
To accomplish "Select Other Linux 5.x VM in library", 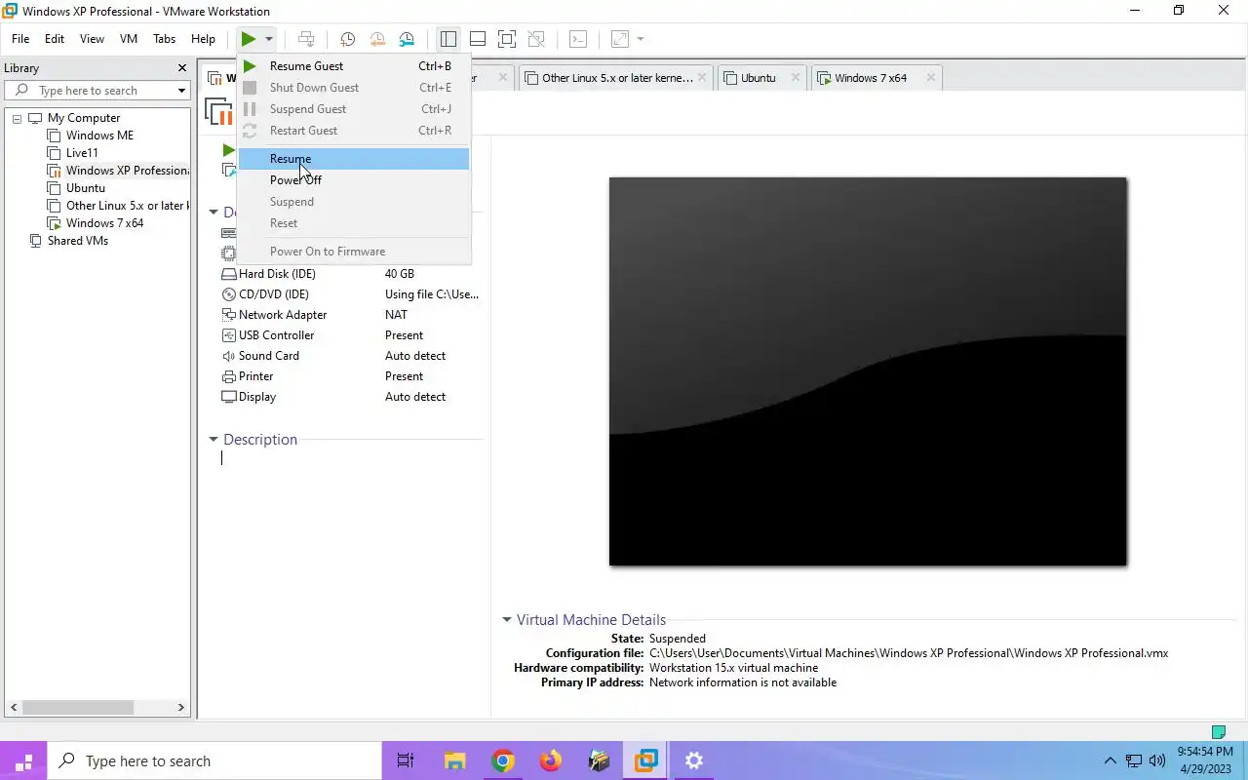I will pyautogui.click(x=126, y=206).
